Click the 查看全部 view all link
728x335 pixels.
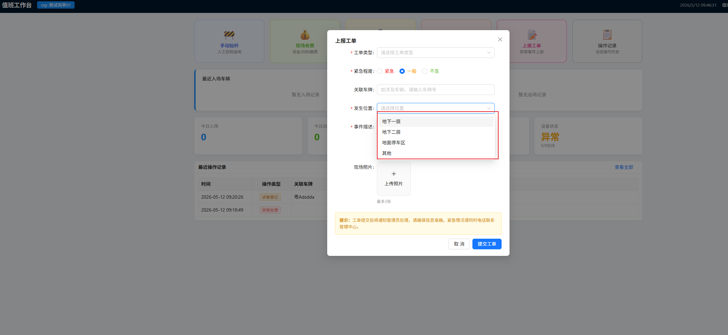click(x=624, y=167)
